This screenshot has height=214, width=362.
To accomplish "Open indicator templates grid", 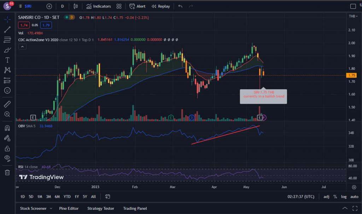I will (119, 6).
